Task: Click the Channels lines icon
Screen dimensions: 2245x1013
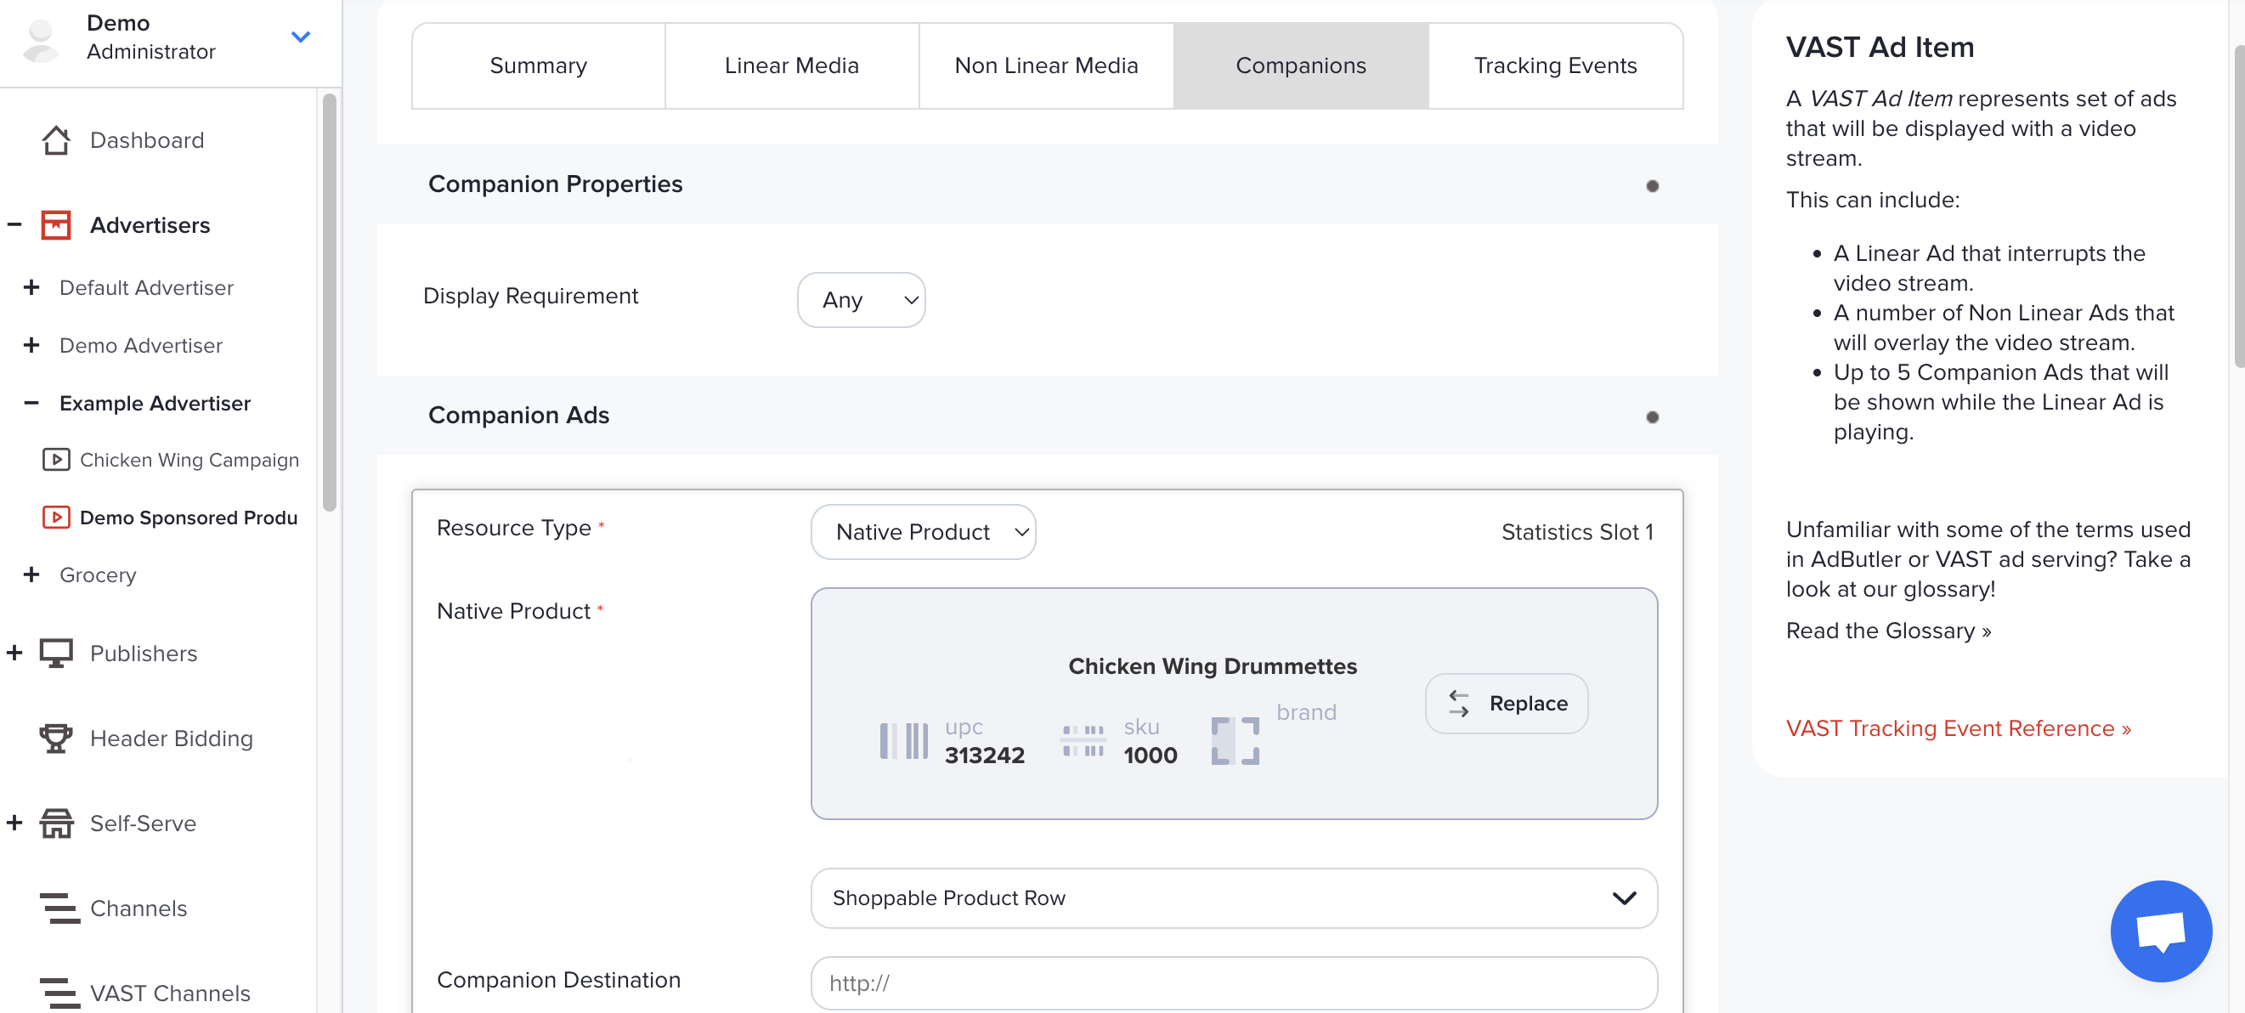Action: tap(59, 908)
